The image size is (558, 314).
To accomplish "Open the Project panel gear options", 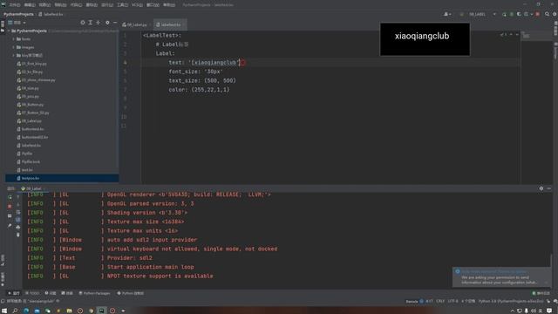I will (107, 23).
